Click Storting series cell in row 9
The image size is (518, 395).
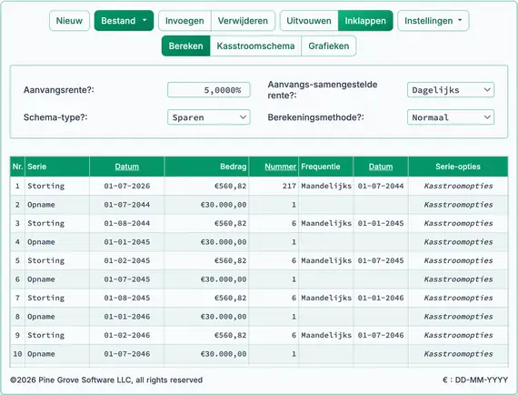[x=57, y=335]
